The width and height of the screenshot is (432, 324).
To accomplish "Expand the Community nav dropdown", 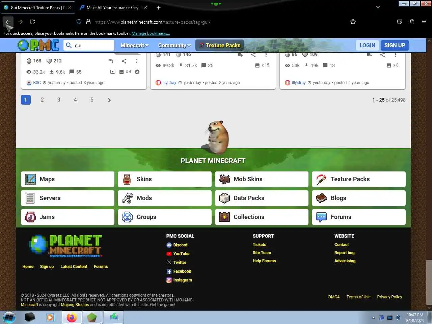I will click(x=174, y=45).
